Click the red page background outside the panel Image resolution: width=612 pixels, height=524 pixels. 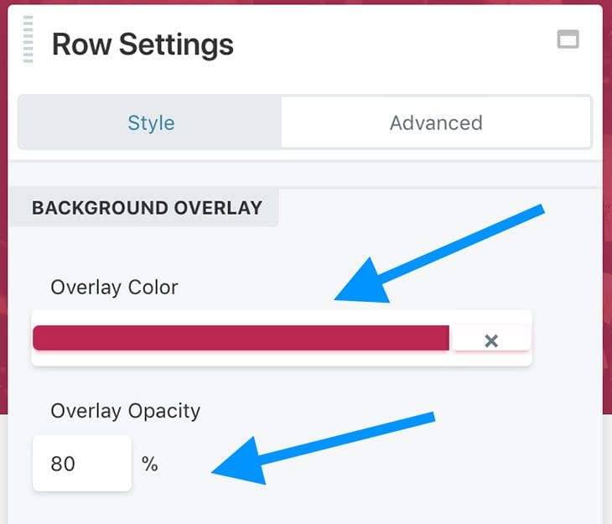pyautogui.click(x=3, y=252)
